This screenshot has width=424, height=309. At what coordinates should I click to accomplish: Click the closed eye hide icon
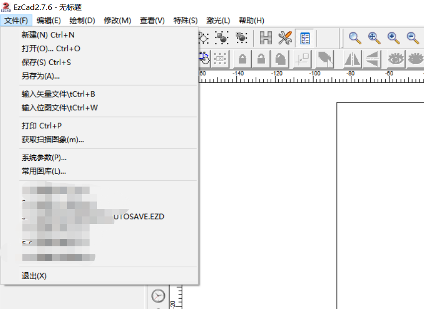[415, 59]
